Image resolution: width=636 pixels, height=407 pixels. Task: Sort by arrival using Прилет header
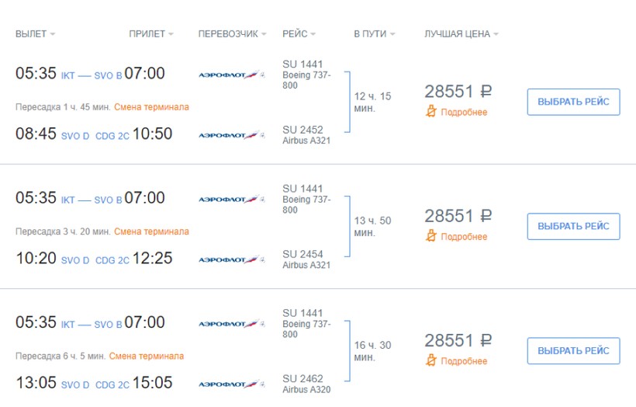point(150,34)
